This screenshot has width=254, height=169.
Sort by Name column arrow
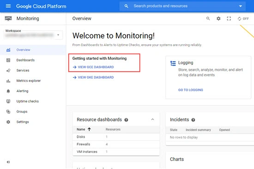tap(89, 129)
